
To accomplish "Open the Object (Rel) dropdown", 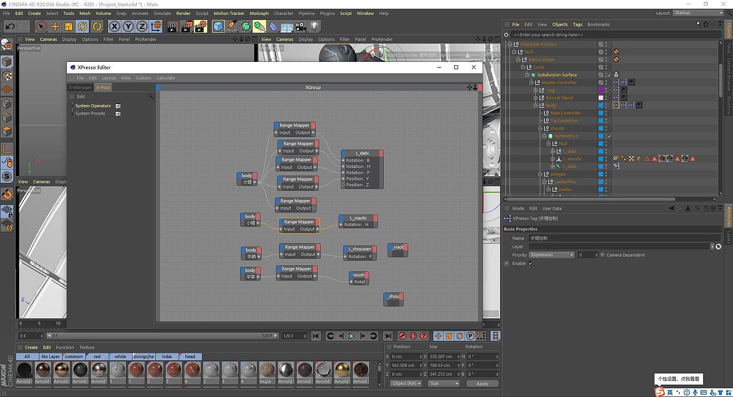I will pyautogui.click(x=406, y=383).
